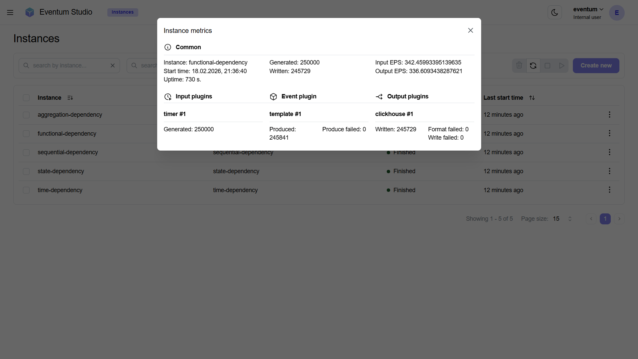The width and height of the screenshot is (638, 359).
Task: Sort instances by Last start time
Action: tap(532, 97)
